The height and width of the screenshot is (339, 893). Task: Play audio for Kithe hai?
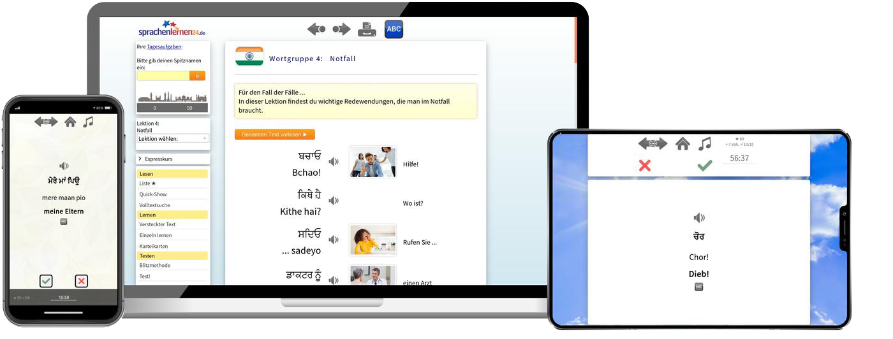[x=333, y=201]
